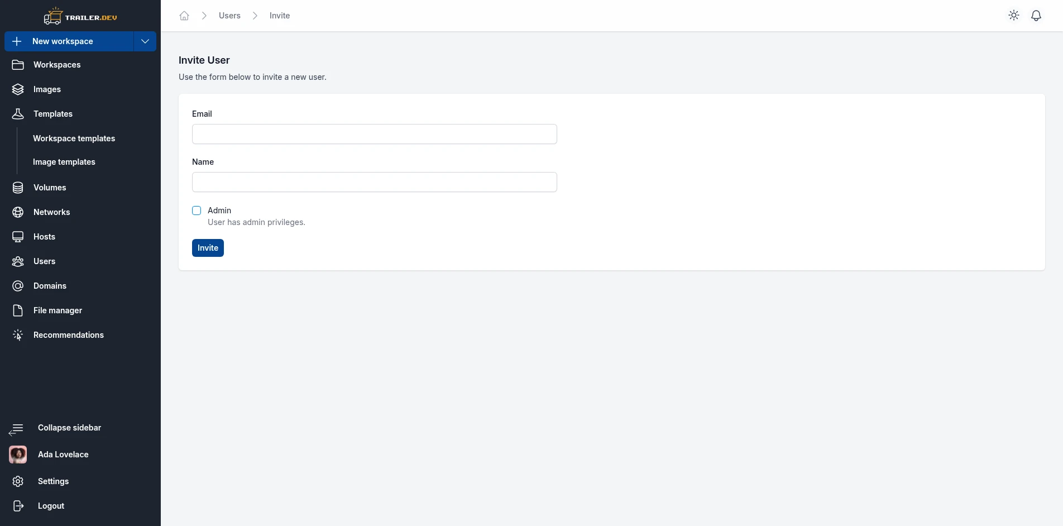1063x526 pixels.
Task: Click the Settings gear icon
Action: tap(18, 481)
